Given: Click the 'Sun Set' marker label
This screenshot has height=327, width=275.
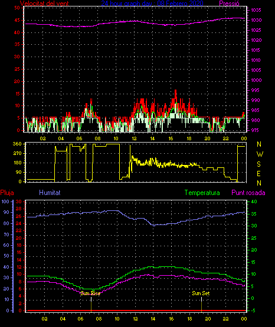Looking at the screenshot, I should click(x=201, y=293).
